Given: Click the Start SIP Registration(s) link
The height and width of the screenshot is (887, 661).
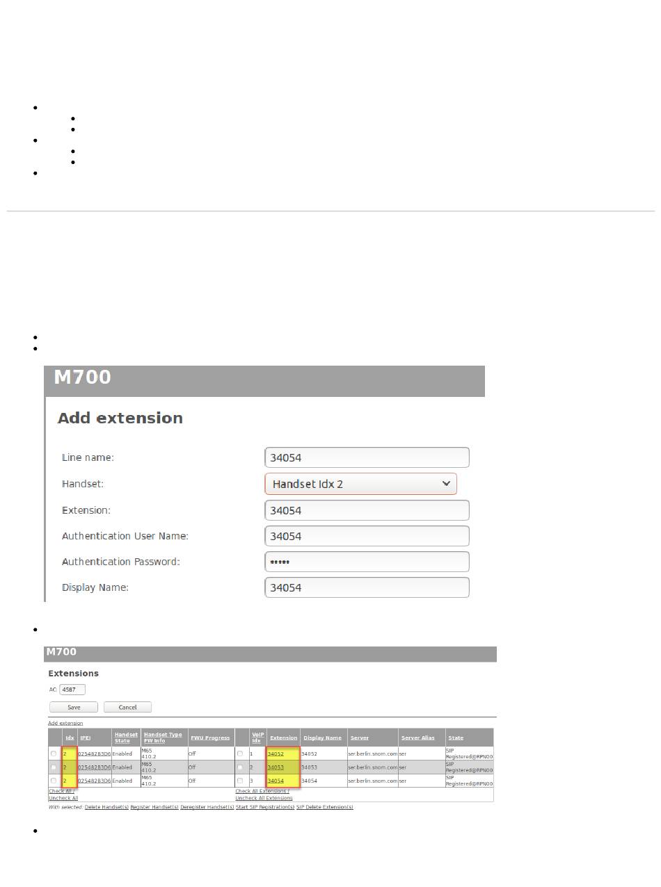Looking at the screenshot, I should coord(265,807).
